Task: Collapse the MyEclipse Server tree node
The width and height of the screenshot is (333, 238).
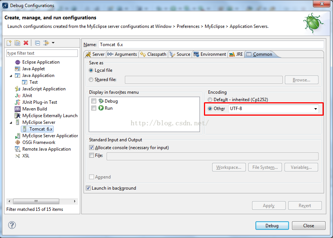Action: click(x=11, y=123)
